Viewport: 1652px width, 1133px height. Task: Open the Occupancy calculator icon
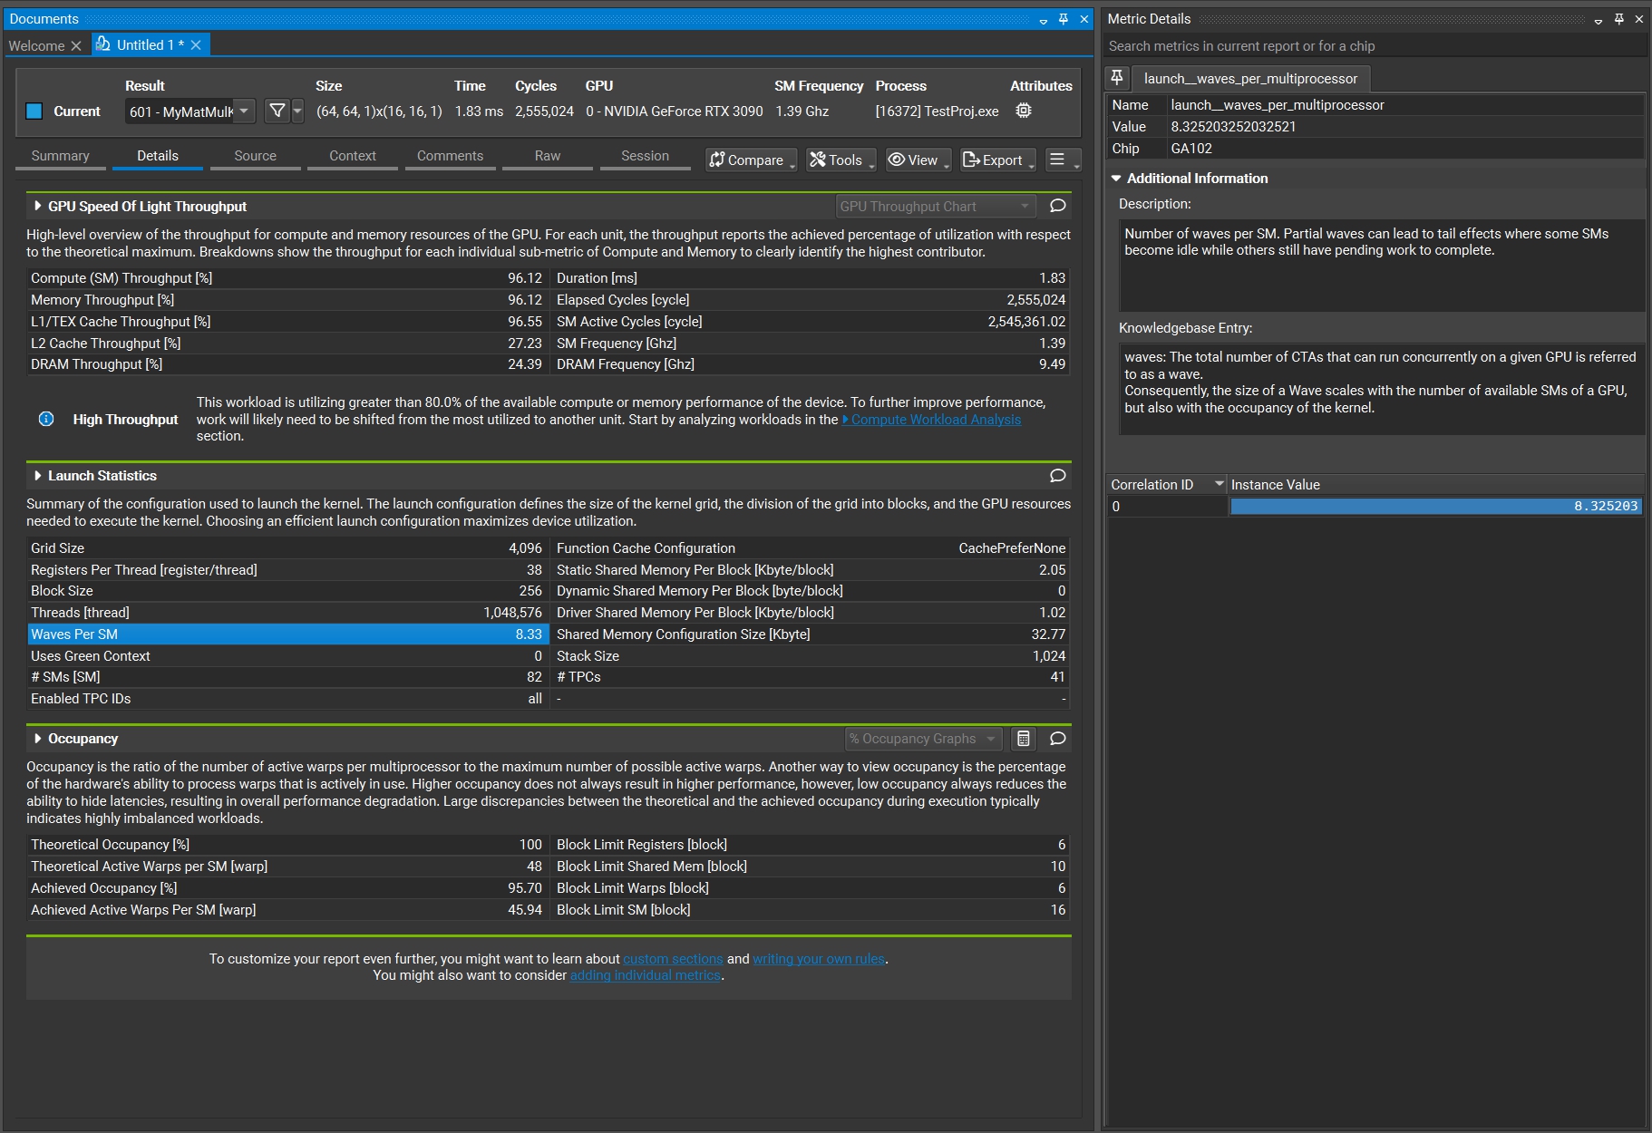tap(1024, 739)
